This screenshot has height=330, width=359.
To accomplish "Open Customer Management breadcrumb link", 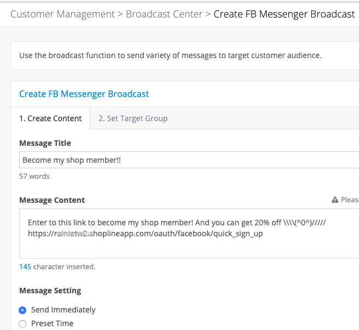I will click(x=62, y=14).
